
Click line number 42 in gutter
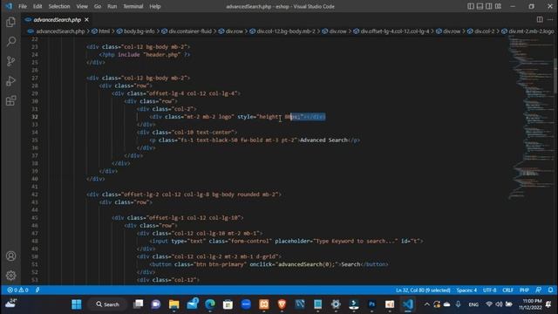coord(35,195)
